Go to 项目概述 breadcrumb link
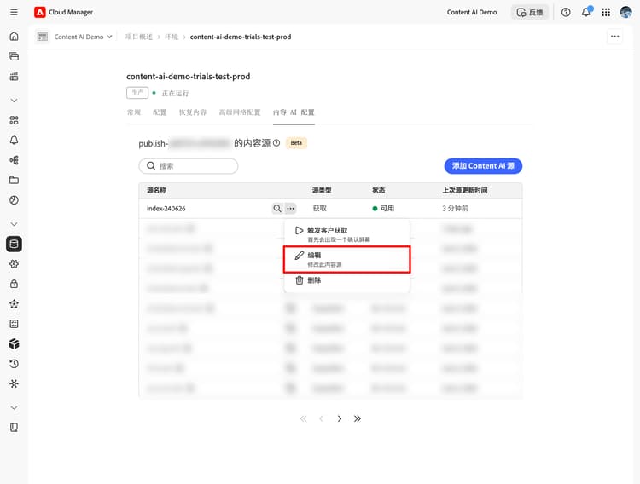This screenshot has height=484, width=640. point(139,37)
